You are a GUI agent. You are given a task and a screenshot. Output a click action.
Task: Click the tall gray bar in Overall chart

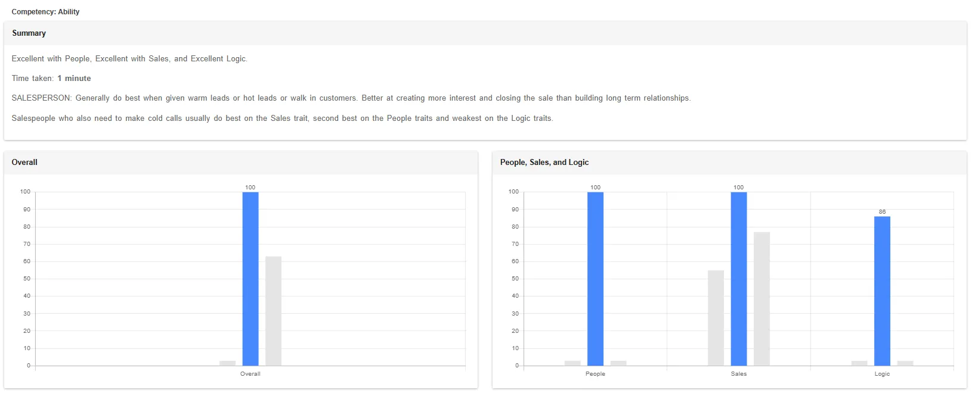[x=273, y=311]
